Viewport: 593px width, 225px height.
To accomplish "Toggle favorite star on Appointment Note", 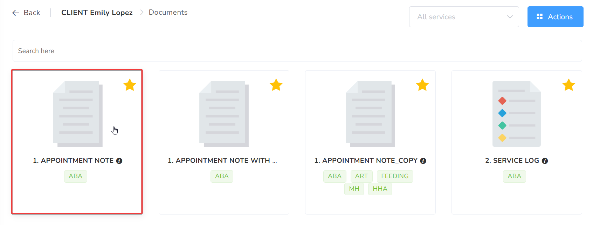I will click(x=130, y=85).
